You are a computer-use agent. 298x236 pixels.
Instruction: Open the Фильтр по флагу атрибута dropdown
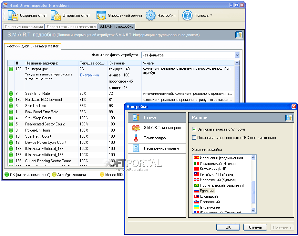(x=237, y=55)
